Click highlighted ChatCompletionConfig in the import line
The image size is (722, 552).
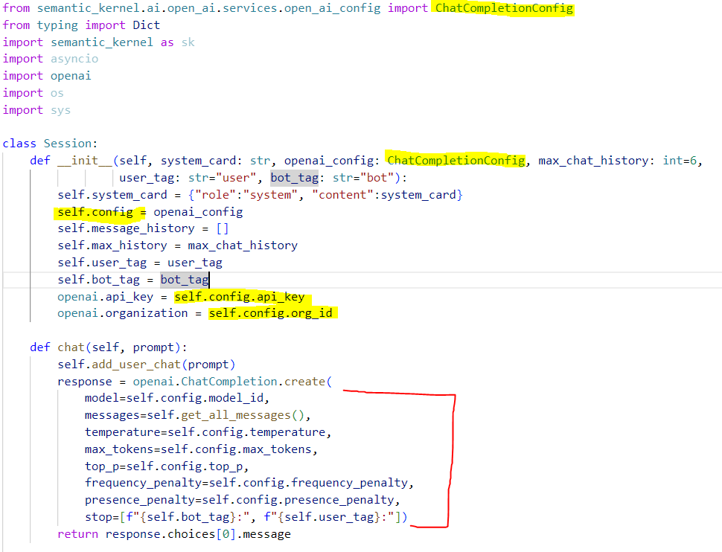click(x=504, y=8)
